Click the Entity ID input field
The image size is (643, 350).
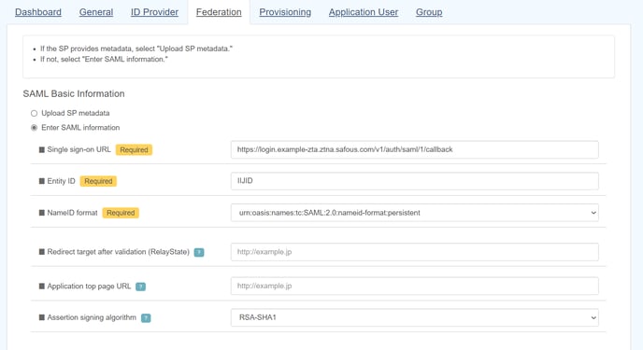[x=415, y=181]
